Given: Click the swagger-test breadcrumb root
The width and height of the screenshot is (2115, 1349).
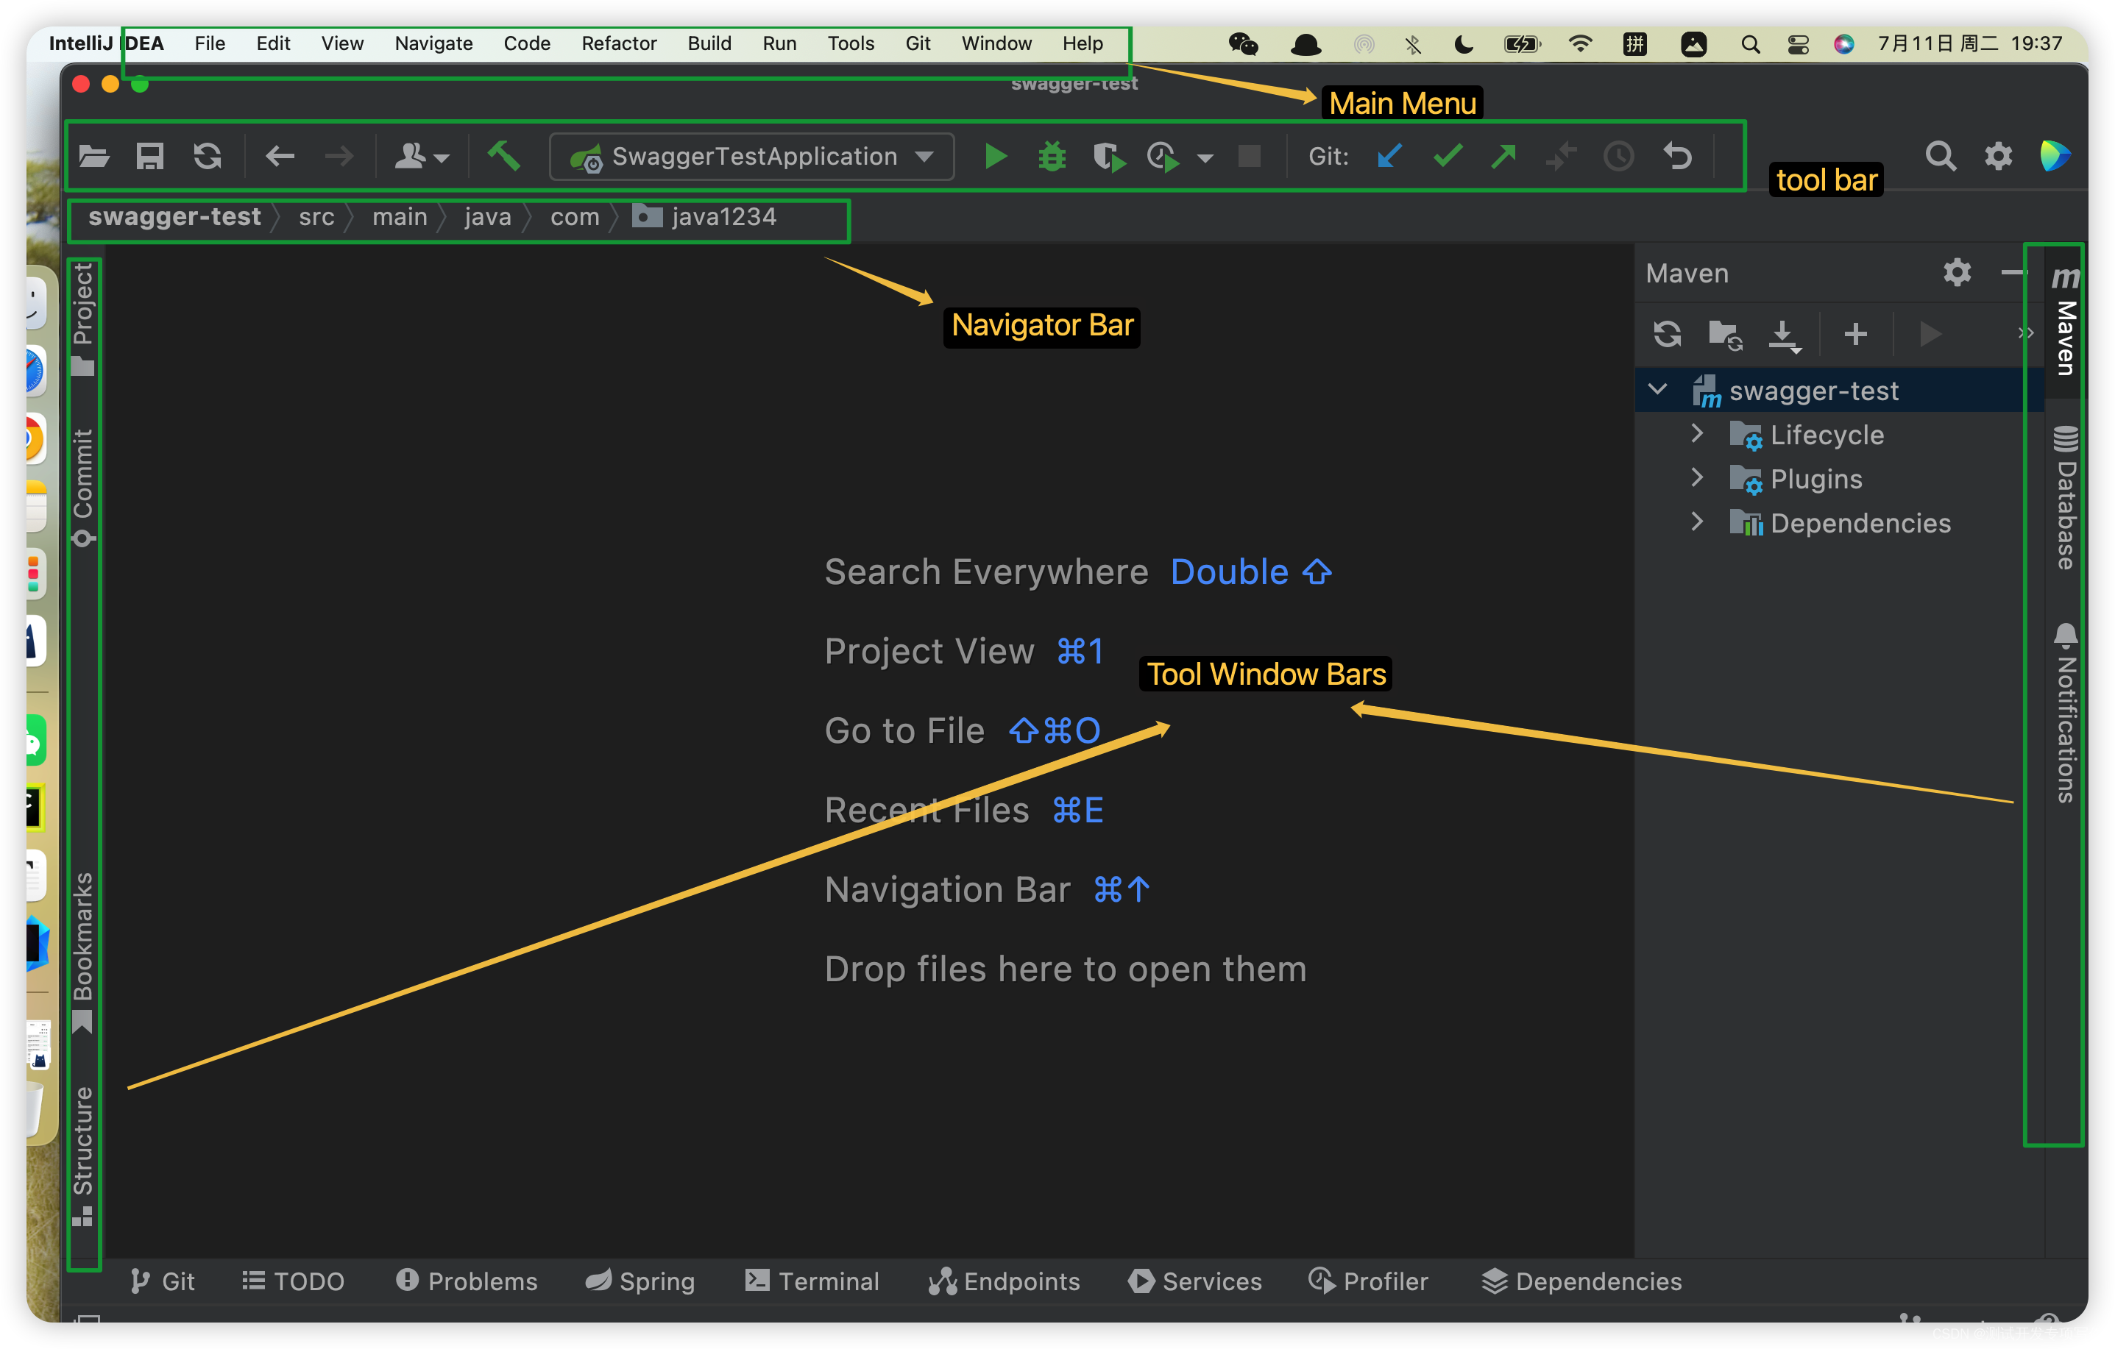Looking at the screenshot, I should tap(174, 217).
